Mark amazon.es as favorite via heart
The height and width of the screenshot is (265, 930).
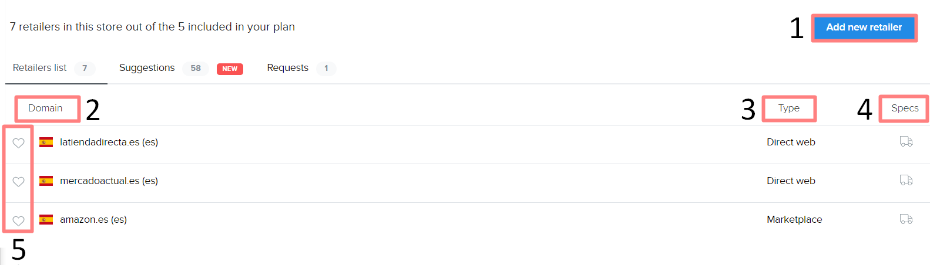[x=19, y=221]
